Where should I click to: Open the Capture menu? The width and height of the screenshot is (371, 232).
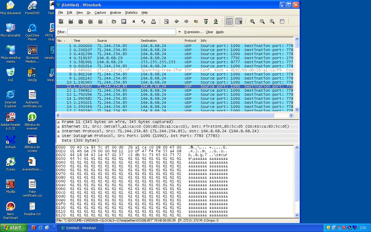[100, 12]
